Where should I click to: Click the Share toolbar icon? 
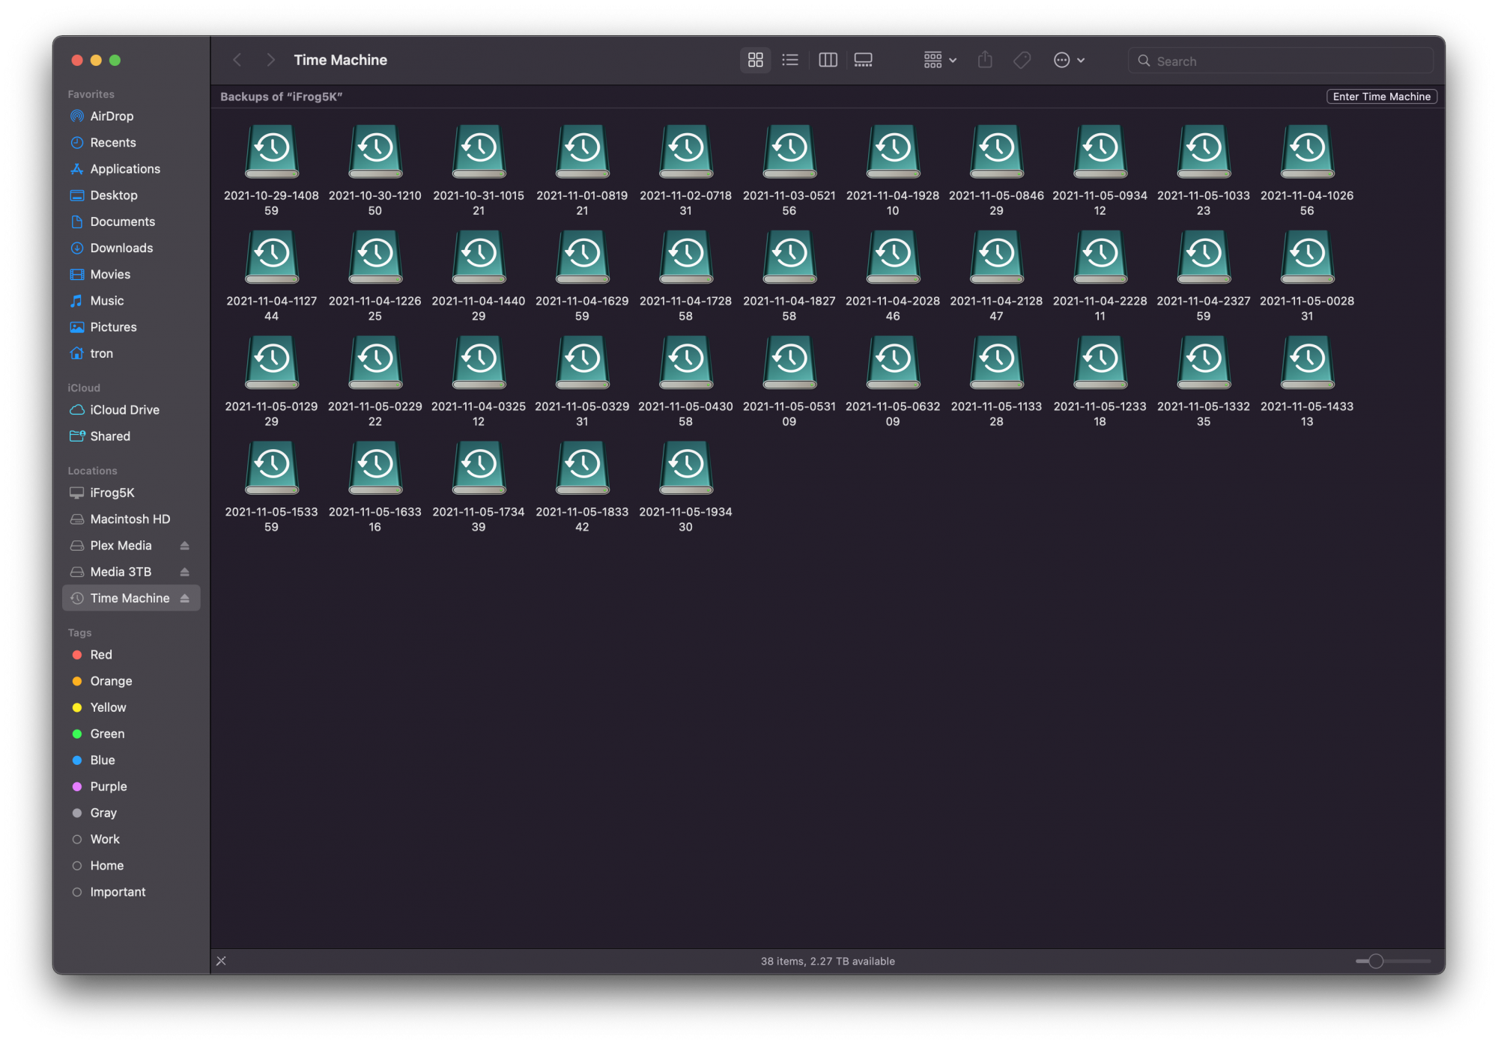pyautogui.click(x=985, y=60)
